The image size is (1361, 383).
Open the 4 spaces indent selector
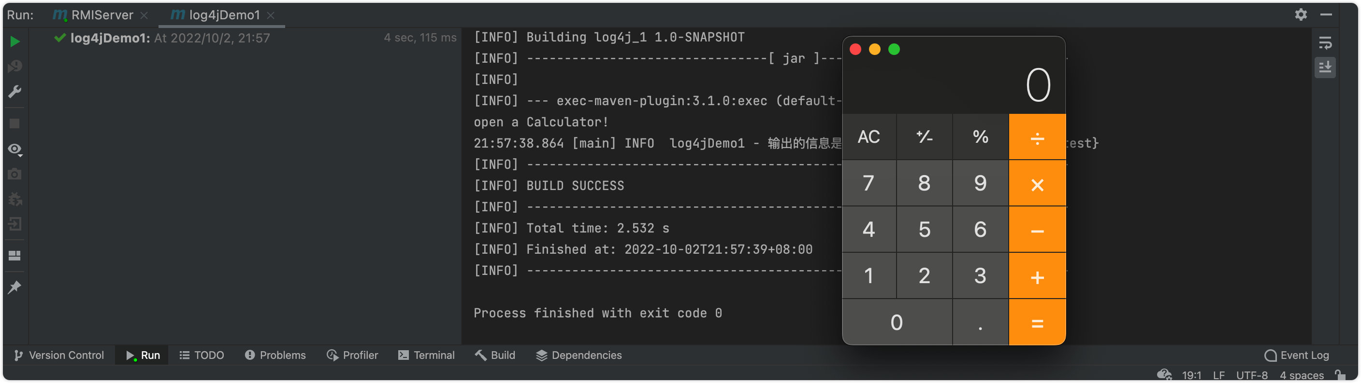point(1301,375)
